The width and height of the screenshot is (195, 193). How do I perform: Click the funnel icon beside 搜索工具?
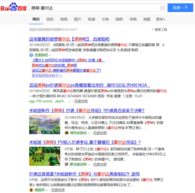click(153, 30)
